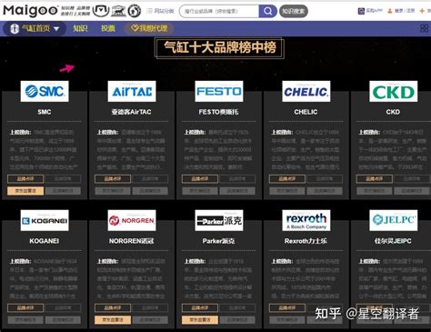Screen dimensions: 431x332
Task: Click the building emblem icon in header
Action: pos(118,11)
